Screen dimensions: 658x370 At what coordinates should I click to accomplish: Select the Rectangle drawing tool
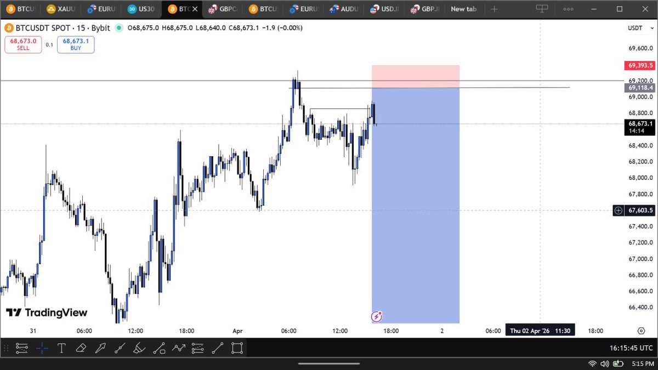pos(237,348)
